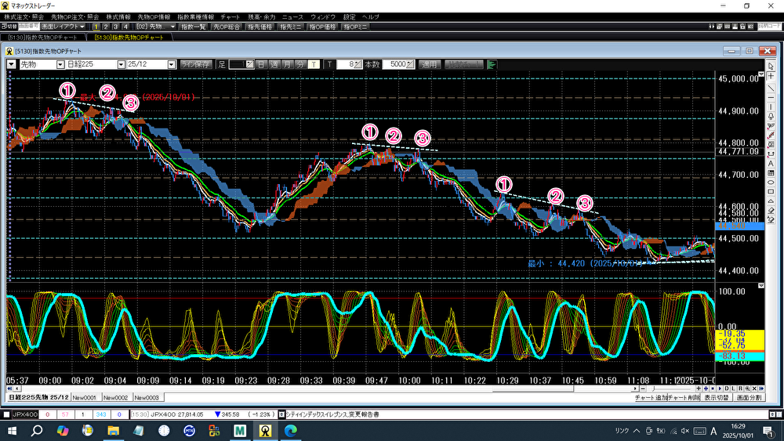Viewport: 784px width, 441px height.
Task: Toggle the 日 daily timeframe button
Action: click(x=261, y=64)
